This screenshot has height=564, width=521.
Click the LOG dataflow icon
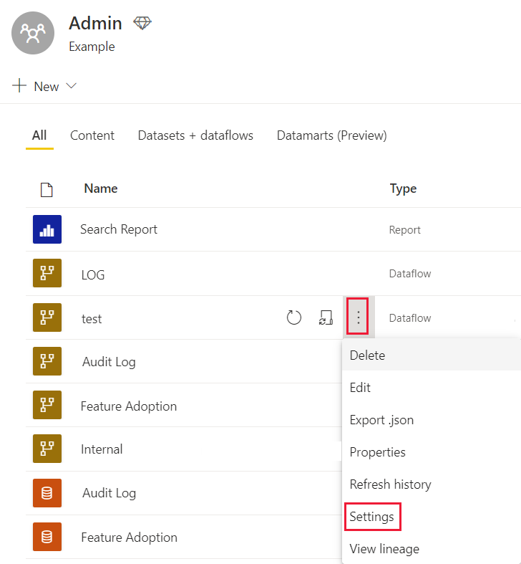click(x=47, y=274)
